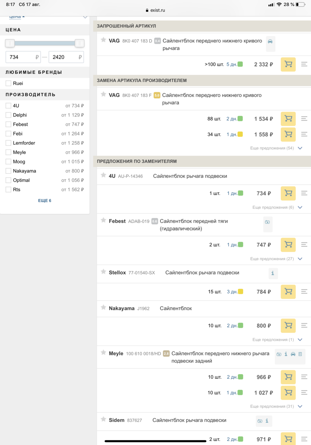Viewport: 311px width, 445px height.
Task: Click the minimum price field 734
Action: 23,57
